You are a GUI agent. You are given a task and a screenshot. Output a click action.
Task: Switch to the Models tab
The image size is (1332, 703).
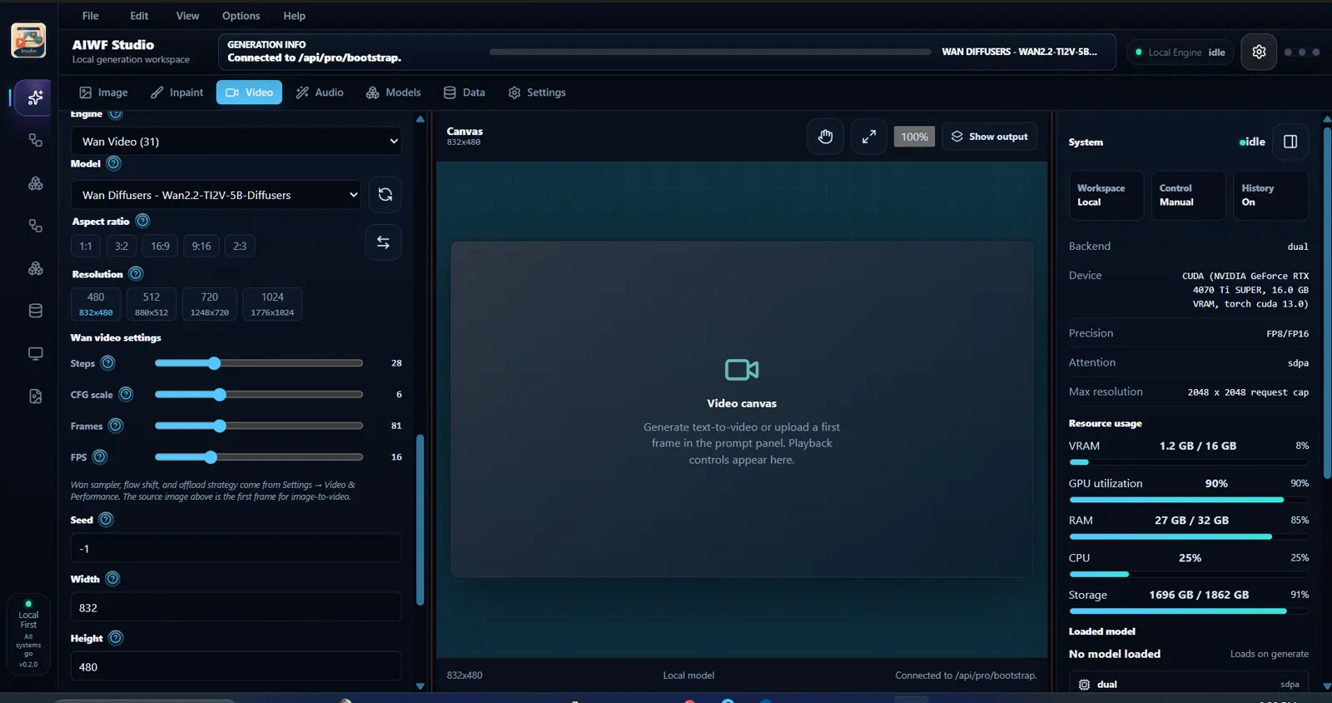point(394,92)
